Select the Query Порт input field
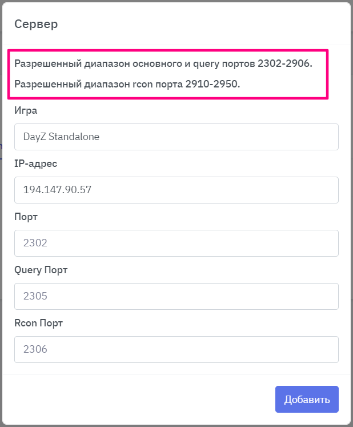This screenshot has height=427, width=353. click(176, 297)
